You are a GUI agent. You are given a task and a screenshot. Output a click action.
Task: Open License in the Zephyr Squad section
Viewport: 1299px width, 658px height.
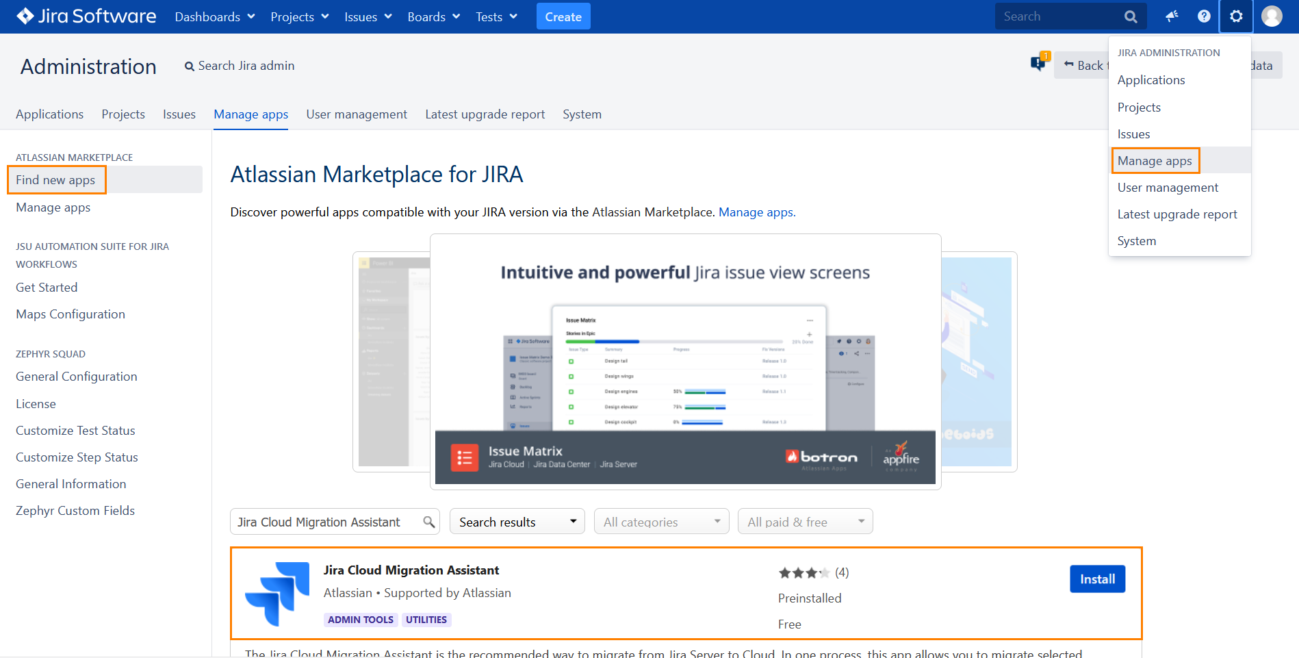[x=36, y=404]
